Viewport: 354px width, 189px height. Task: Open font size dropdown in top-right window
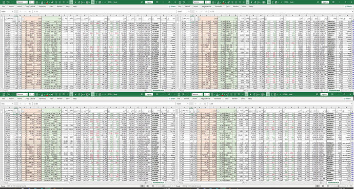pyautogui.click(x=208, y=2)
